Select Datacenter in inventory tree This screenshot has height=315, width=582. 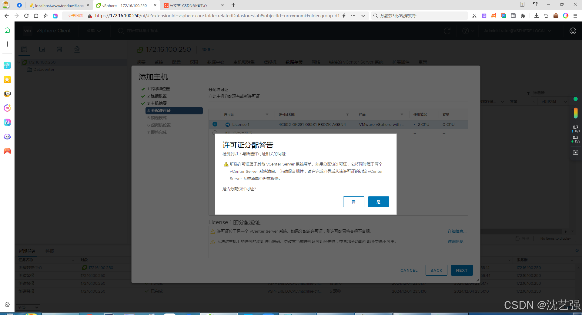pos(44,69)
